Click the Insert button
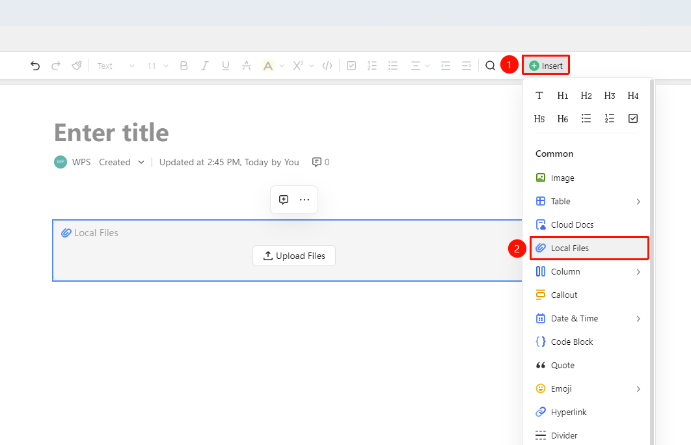The image size is (691, 445). 546,66
